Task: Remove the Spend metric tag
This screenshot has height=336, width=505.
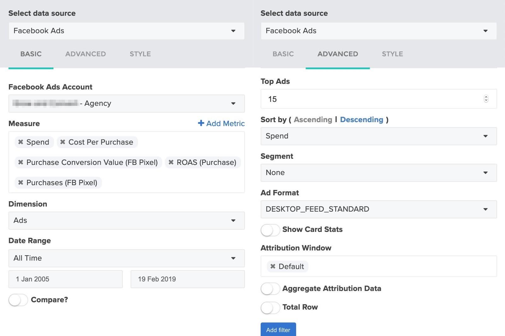Action: click(21, 142)
